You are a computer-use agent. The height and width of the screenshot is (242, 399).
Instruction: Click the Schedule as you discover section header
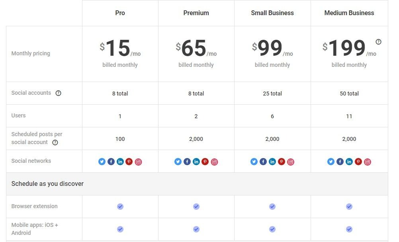coord(47,184)
